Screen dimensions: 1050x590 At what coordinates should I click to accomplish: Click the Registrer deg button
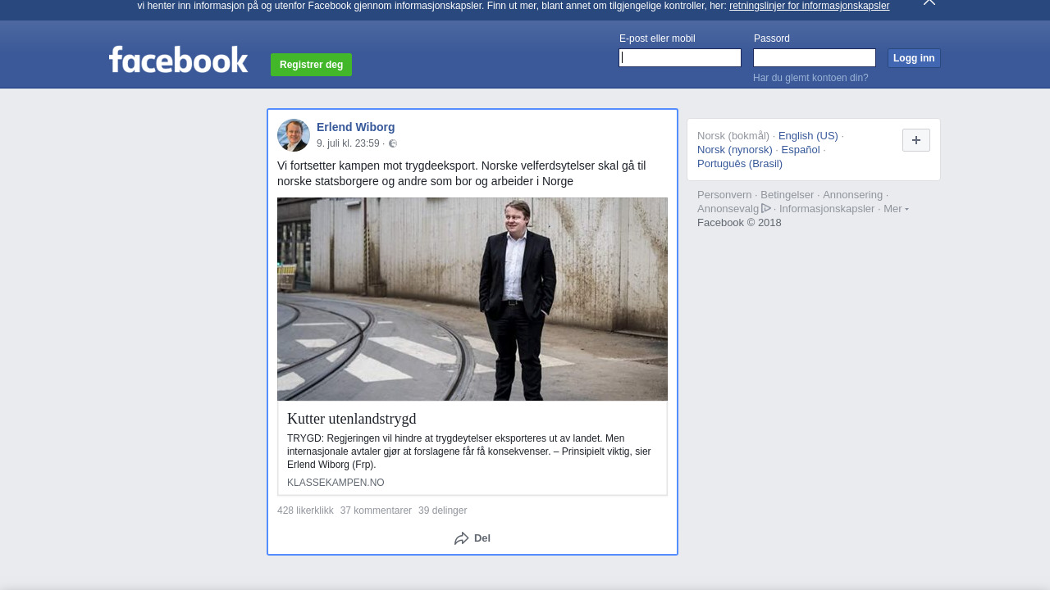click(311, 65)
